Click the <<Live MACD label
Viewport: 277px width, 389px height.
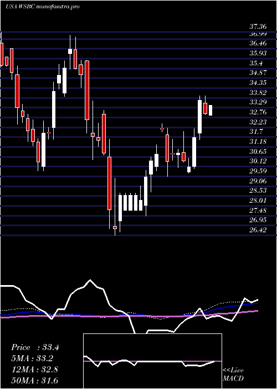pos(233,375)
